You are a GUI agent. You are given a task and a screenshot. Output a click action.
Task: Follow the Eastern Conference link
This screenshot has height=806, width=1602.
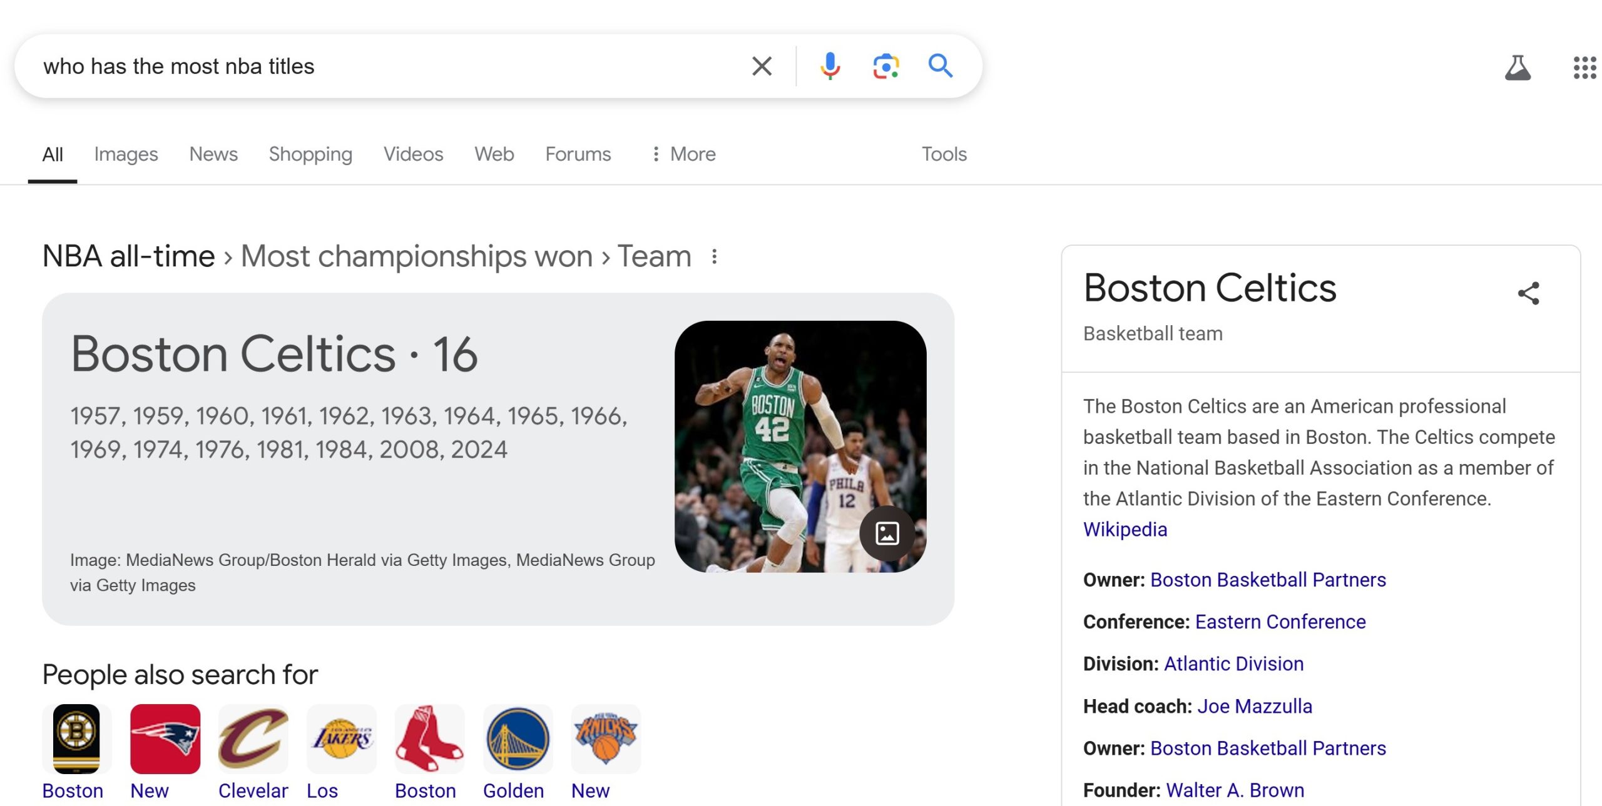point(1280,622)
